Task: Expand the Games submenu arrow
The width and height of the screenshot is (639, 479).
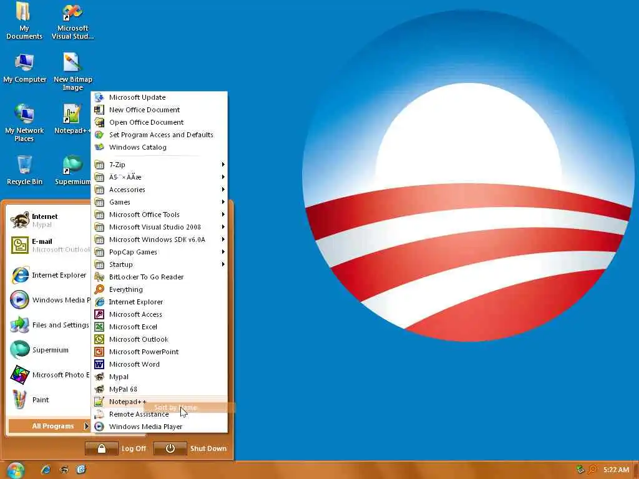Action: coord(223,202)
